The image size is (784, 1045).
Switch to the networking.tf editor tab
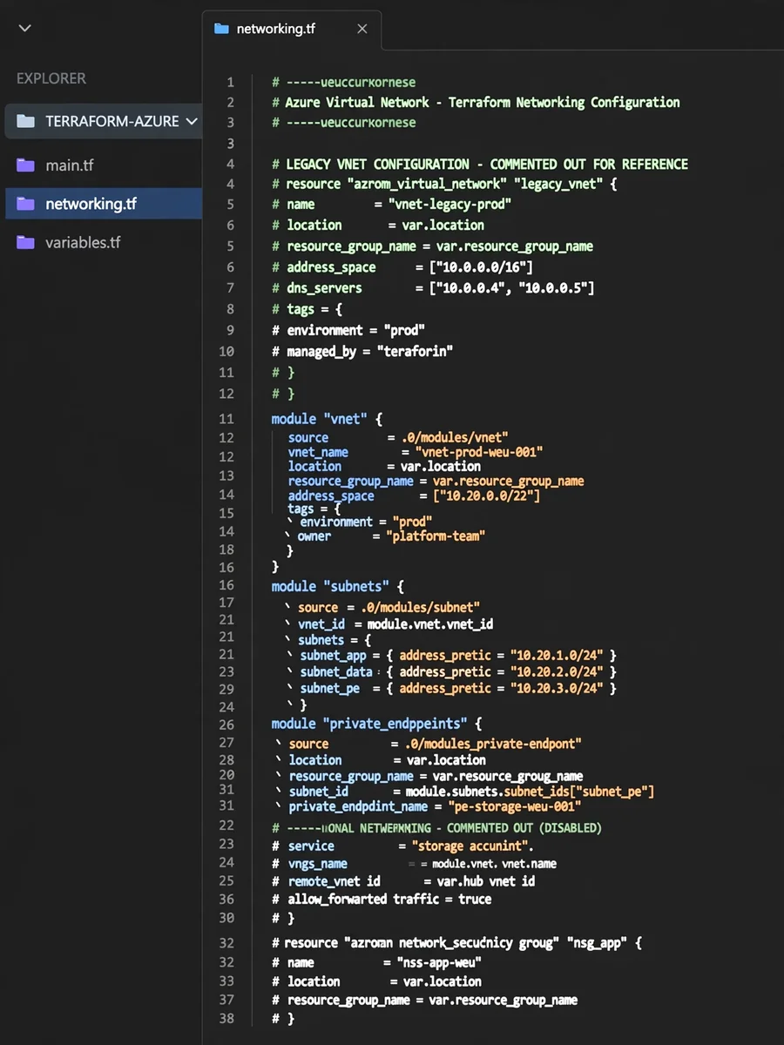pyautogui.click(x=291, y=29)
